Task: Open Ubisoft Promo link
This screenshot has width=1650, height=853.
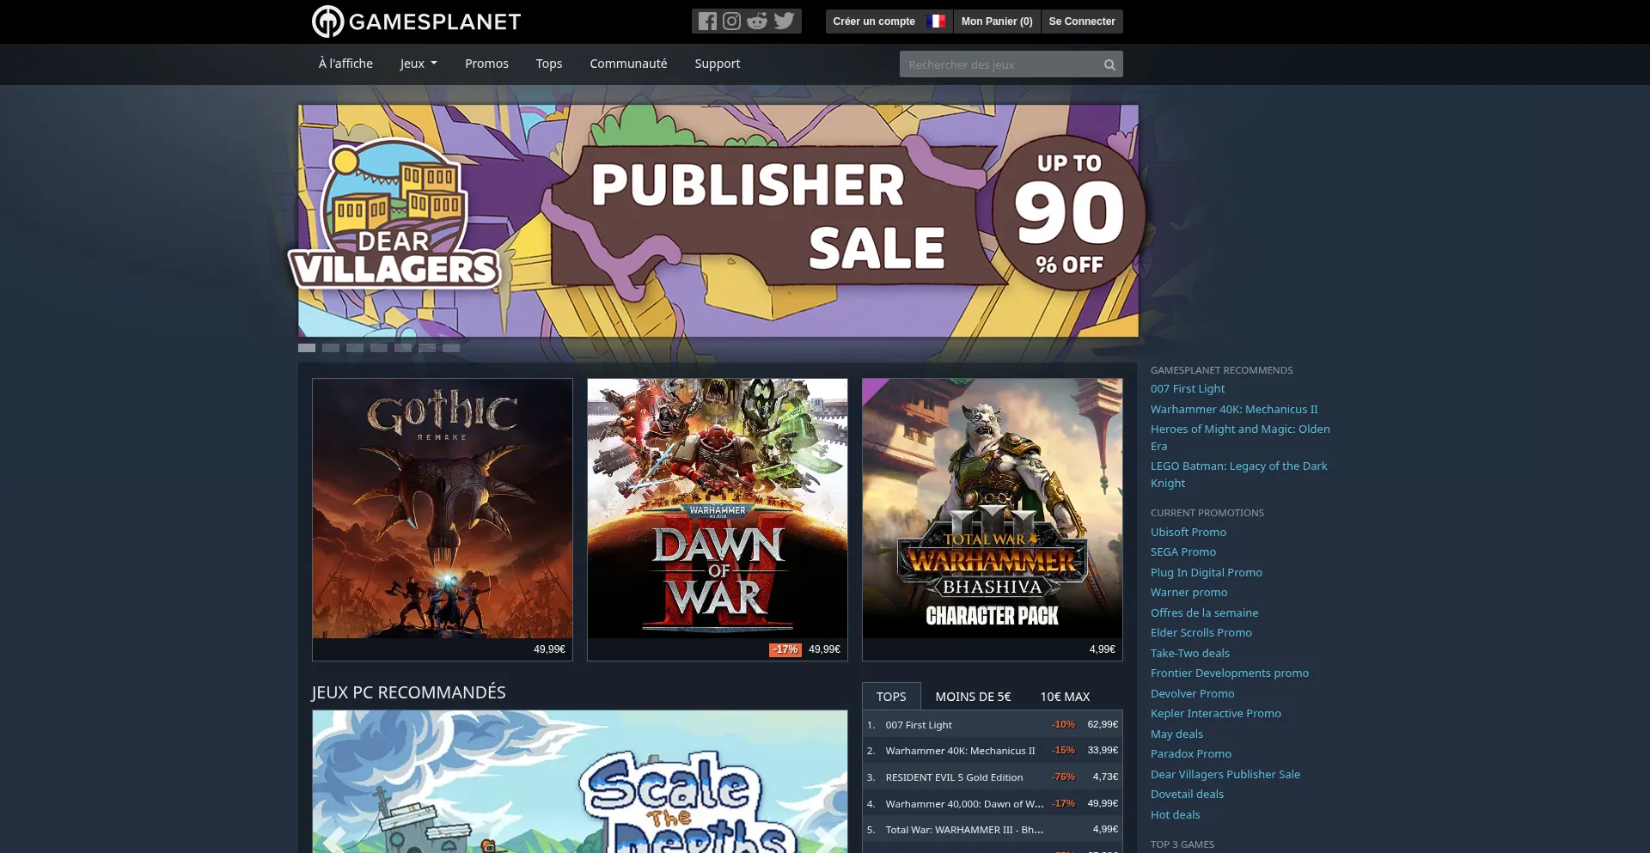Action: tap(1189, 533)
